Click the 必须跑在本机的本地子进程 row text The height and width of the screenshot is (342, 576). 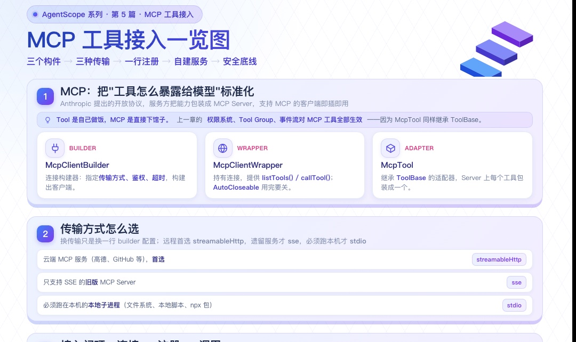tap(127, 305)
